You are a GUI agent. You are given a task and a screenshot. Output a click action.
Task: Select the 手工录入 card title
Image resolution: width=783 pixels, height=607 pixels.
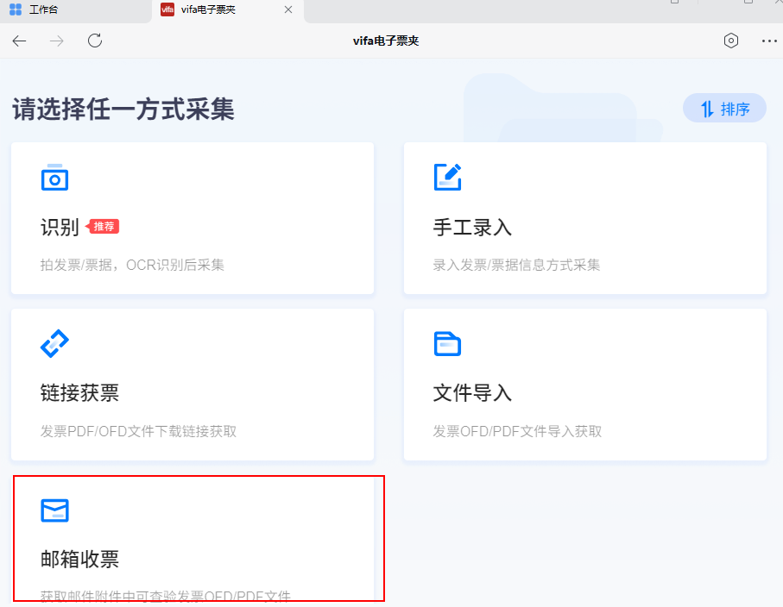coord(472,228)
